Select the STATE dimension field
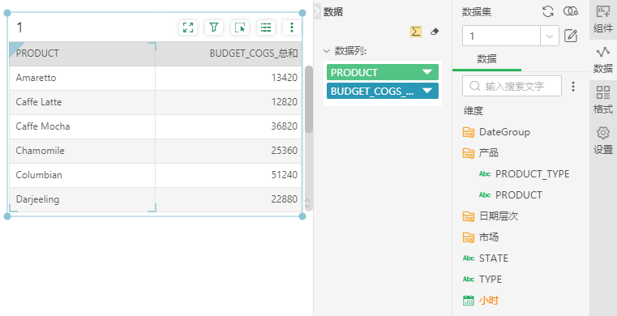The width and height of the screenshot is (617, 316). point(494,258)
